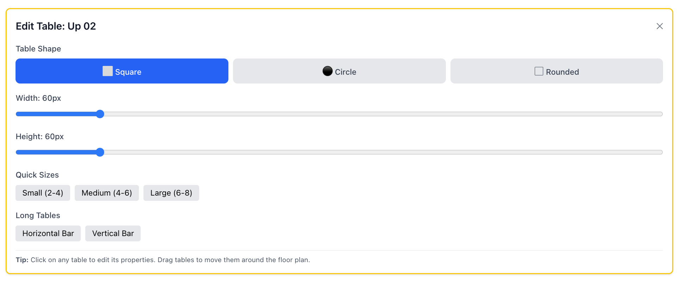Image resolution: width=681 pixels, height=284 pixels.
Task: Select the Circle table shape
Action: pyautogui.click(x=339, y=71)
